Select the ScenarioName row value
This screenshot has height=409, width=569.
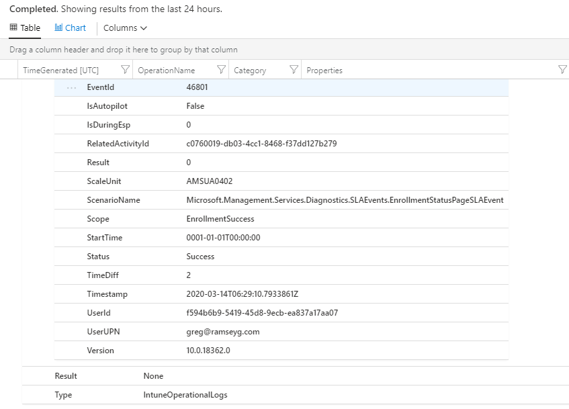[x=345, y=200]
